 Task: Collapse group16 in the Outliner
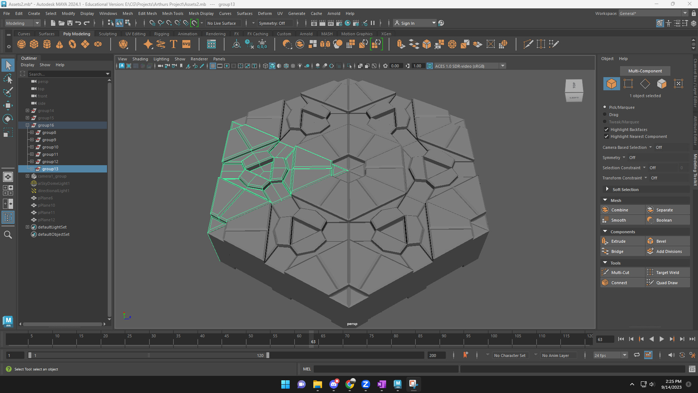click(x=27, y=125)
